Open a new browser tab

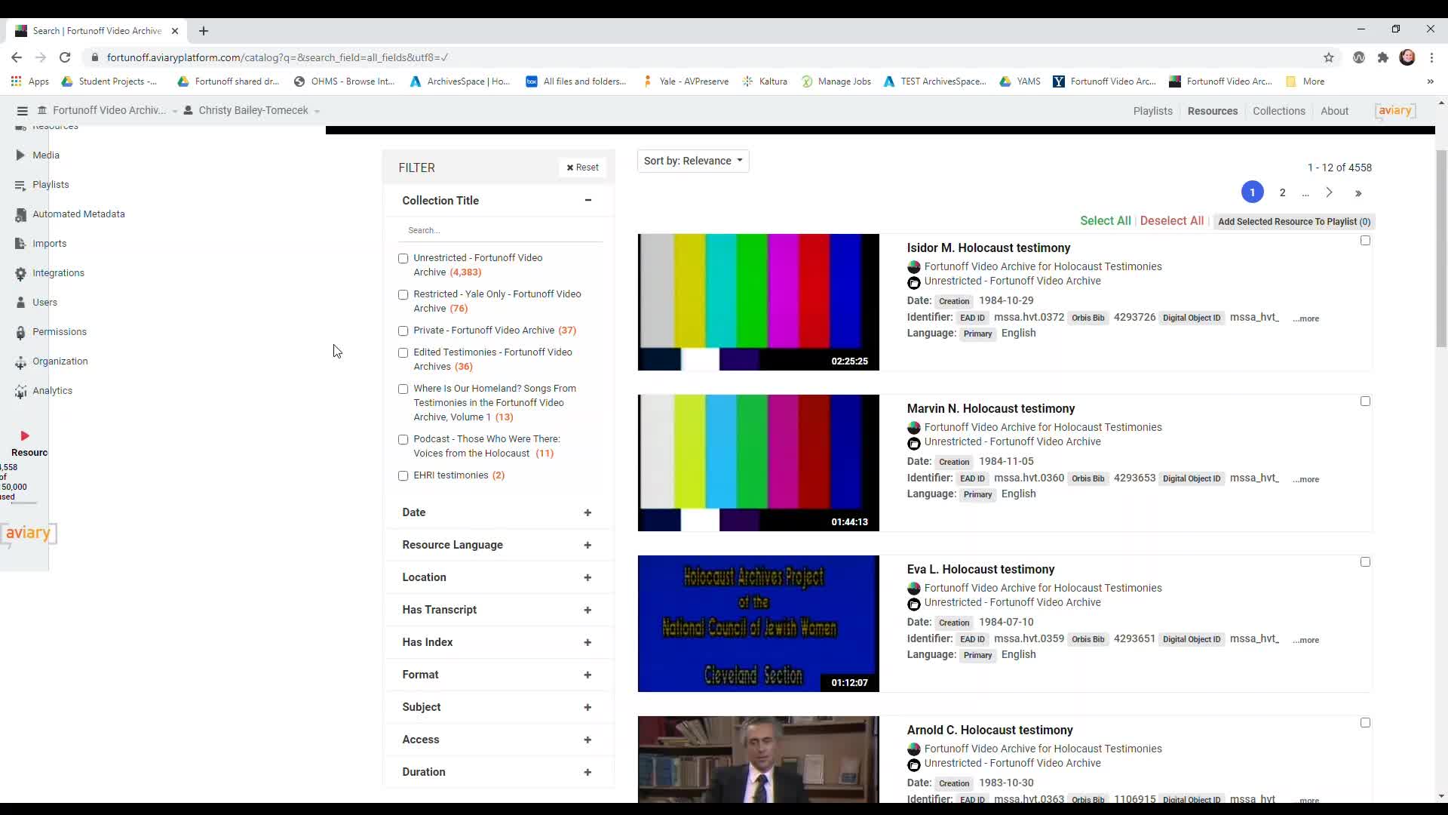coord(204,31)
